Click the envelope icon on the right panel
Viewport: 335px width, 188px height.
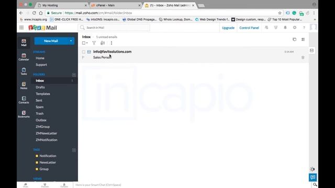click(x=312, y=51)
